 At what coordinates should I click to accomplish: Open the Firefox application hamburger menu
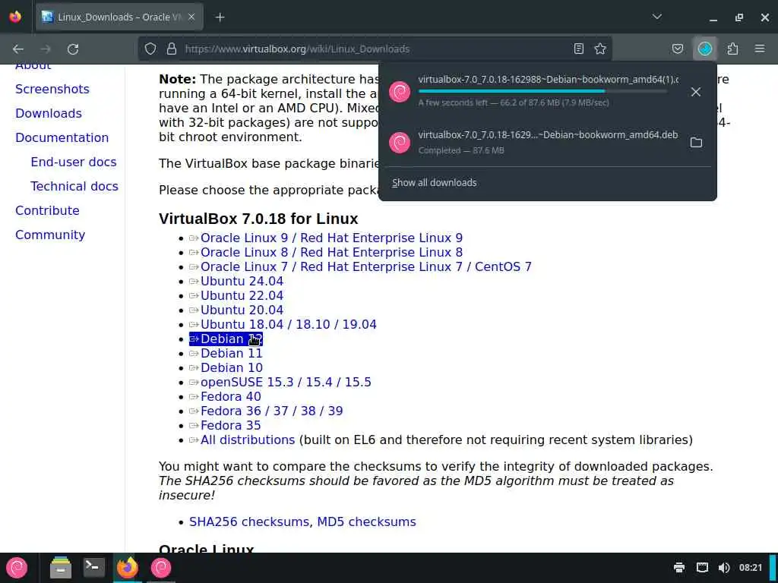(x=760, y=49)
